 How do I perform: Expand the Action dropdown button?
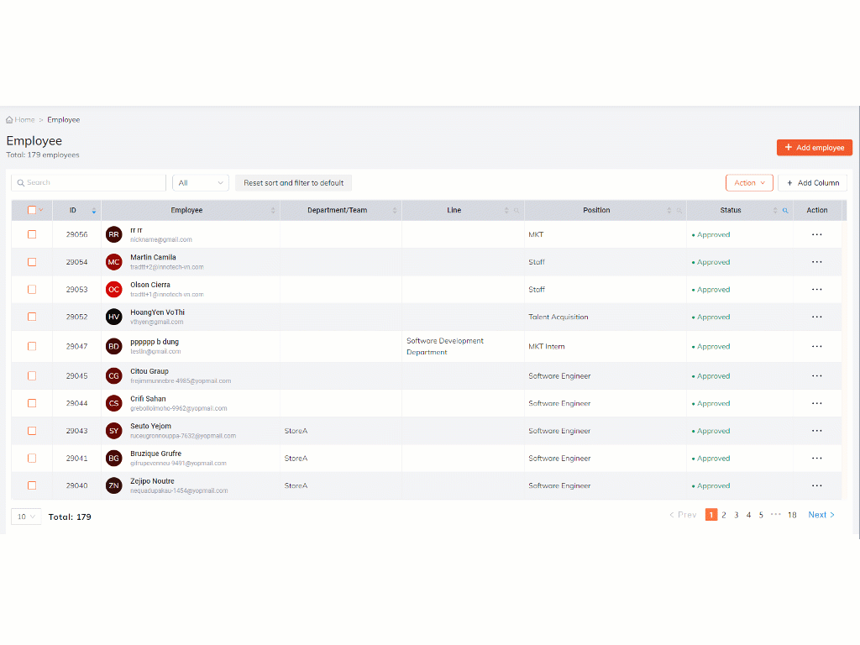(749, 183)
